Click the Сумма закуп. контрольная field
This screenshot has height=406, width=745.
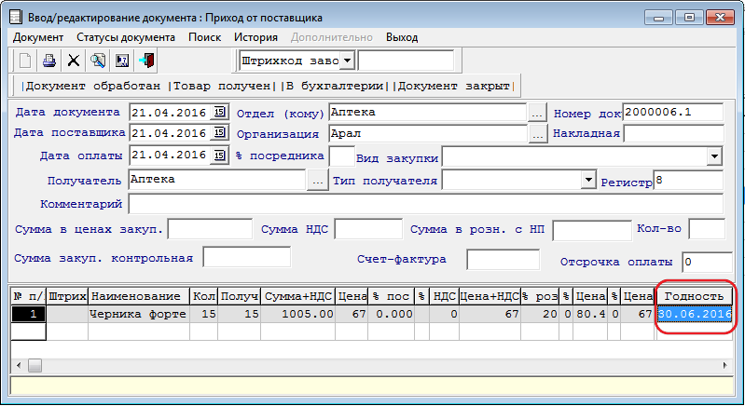[x=246, y=257]
